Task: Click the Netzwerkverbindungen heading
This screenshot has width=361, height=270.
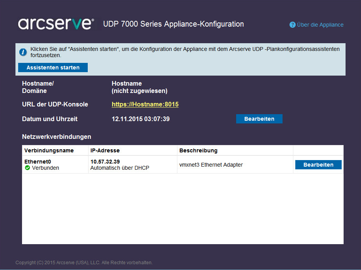Action: [x=57, y=137]
